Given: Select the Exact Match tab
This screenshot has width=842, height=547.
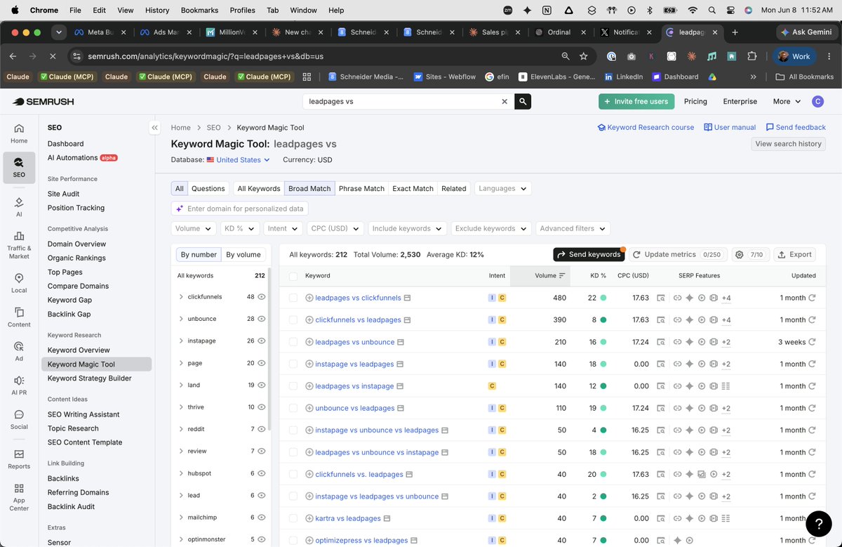Looking at the screenshot, I should coord(413,188).
